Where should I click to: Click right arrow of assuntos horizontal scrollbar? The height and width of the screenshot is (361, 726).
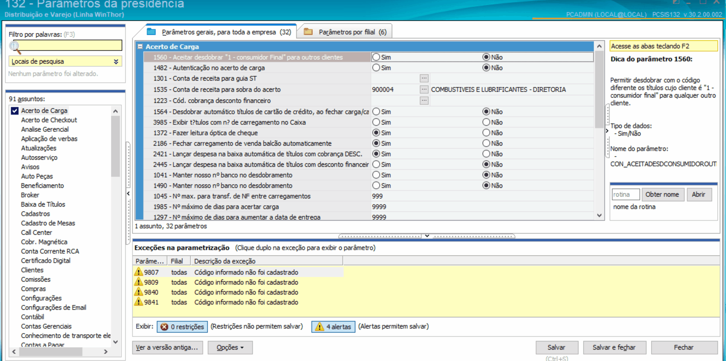pyautogui.click(x=105, y=352)
